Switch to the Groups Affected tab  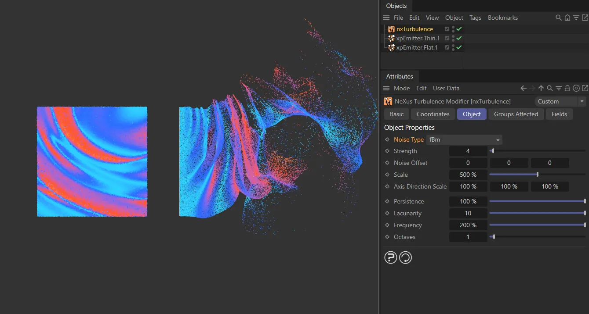516,114
